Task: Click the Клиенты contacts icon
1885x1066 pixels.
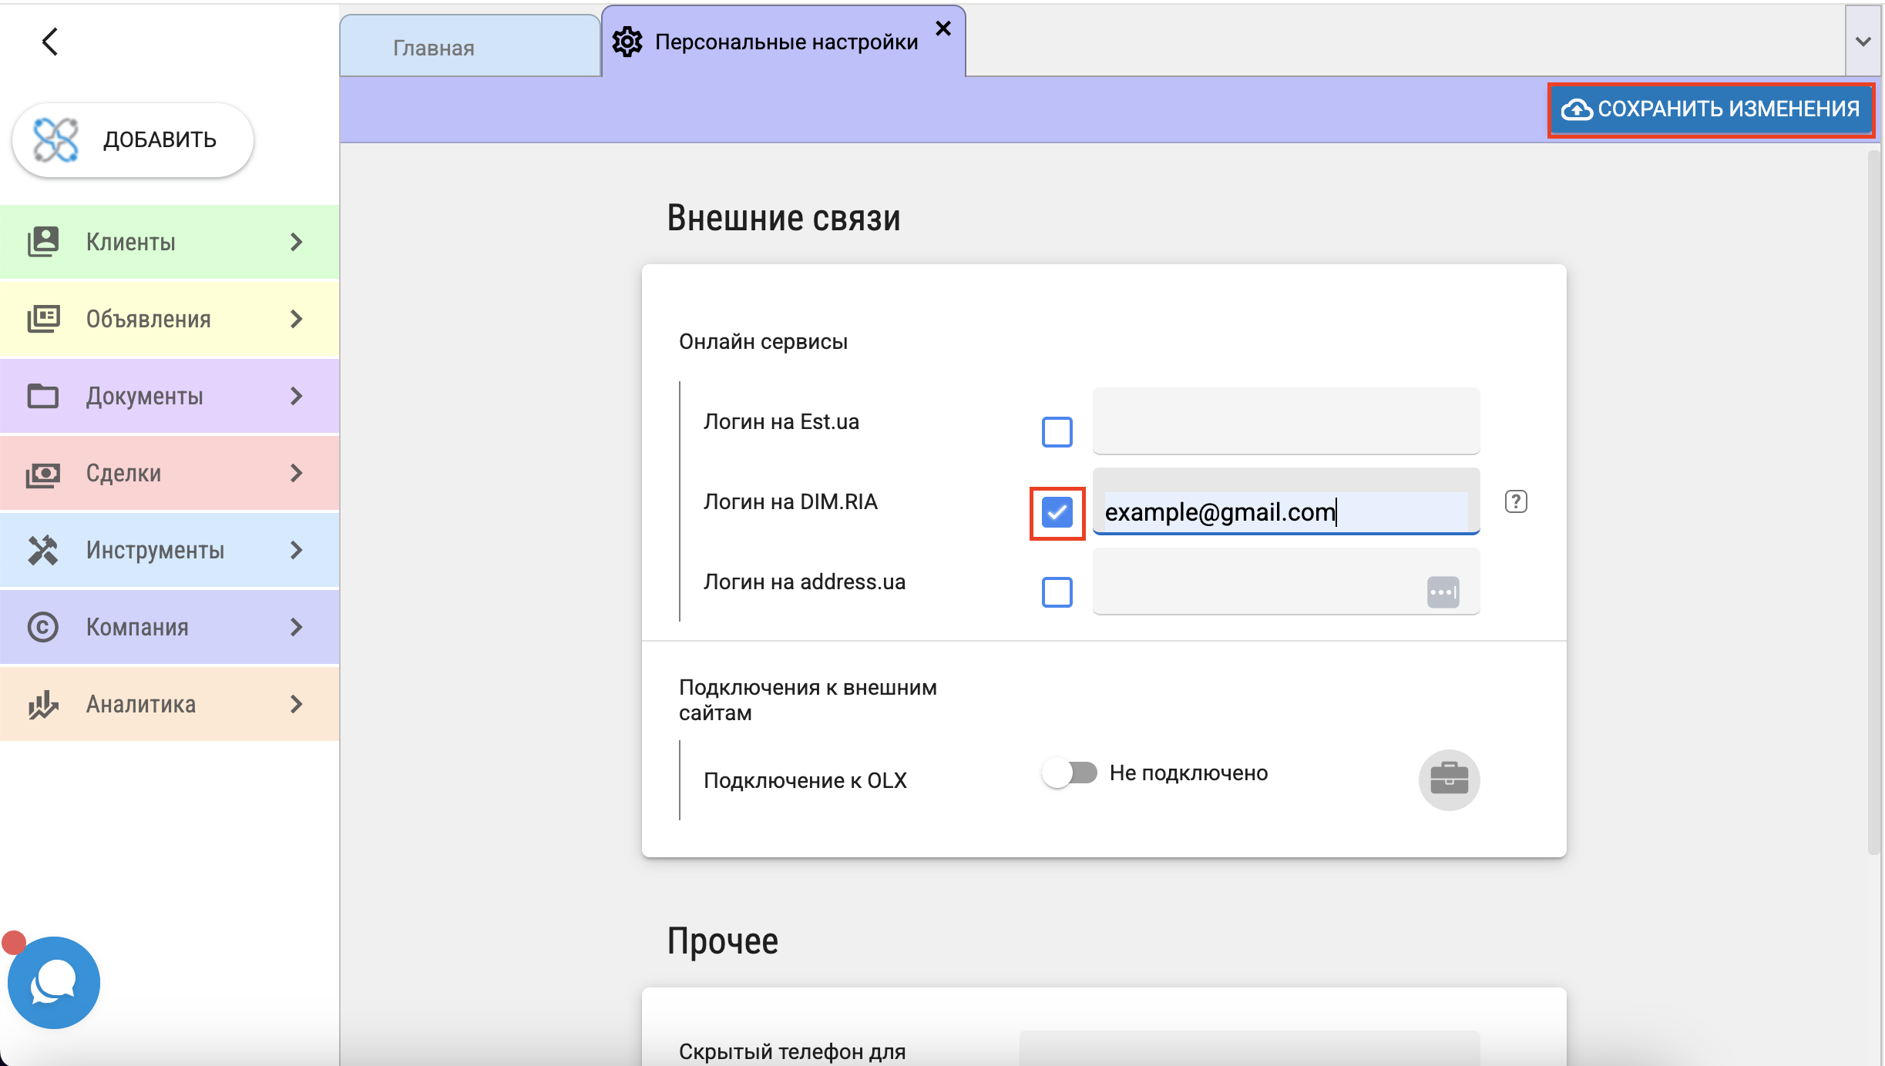Action: click(43, 242)
